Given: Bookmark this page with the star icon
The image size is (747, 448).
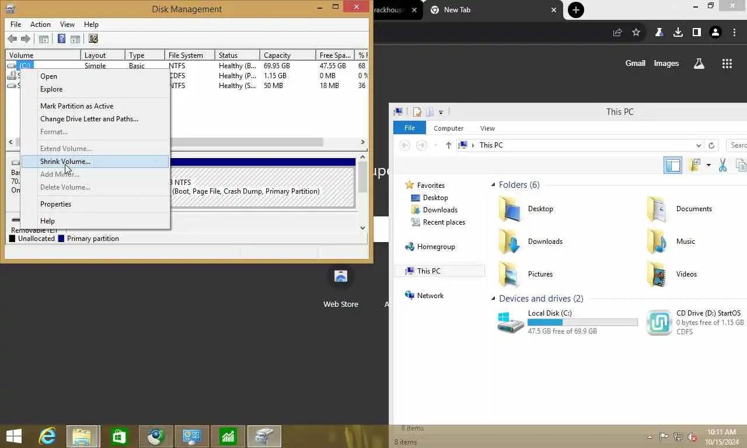Looking at the screenshot, I should (636, 33).
